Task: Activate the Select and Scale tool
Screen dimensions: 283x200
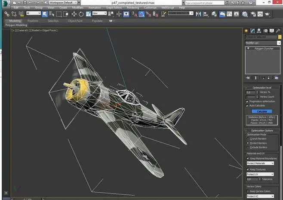Action: tap(88, 14)
